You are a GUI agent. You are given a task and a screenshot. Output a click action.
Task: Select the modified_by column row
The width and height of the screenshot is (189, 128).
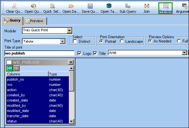tap(38, 105)
